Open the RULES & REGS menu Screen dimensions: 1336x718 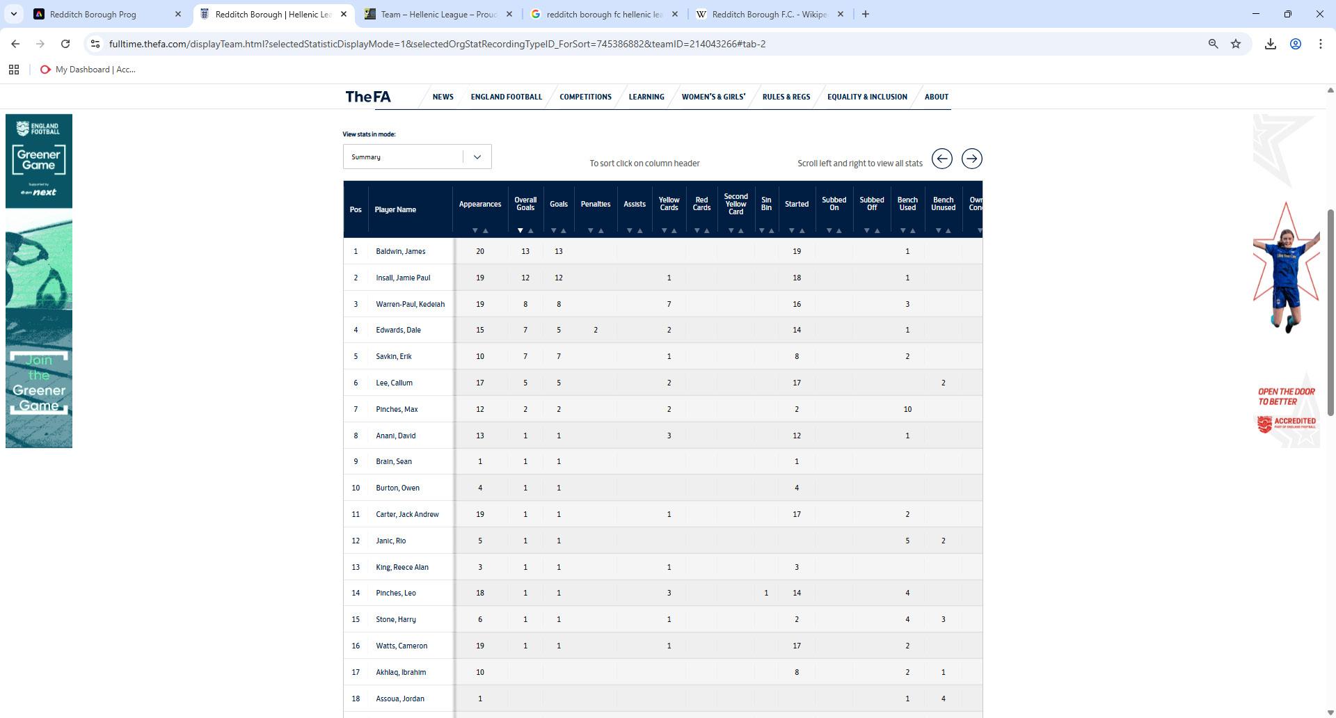point(786,97)
